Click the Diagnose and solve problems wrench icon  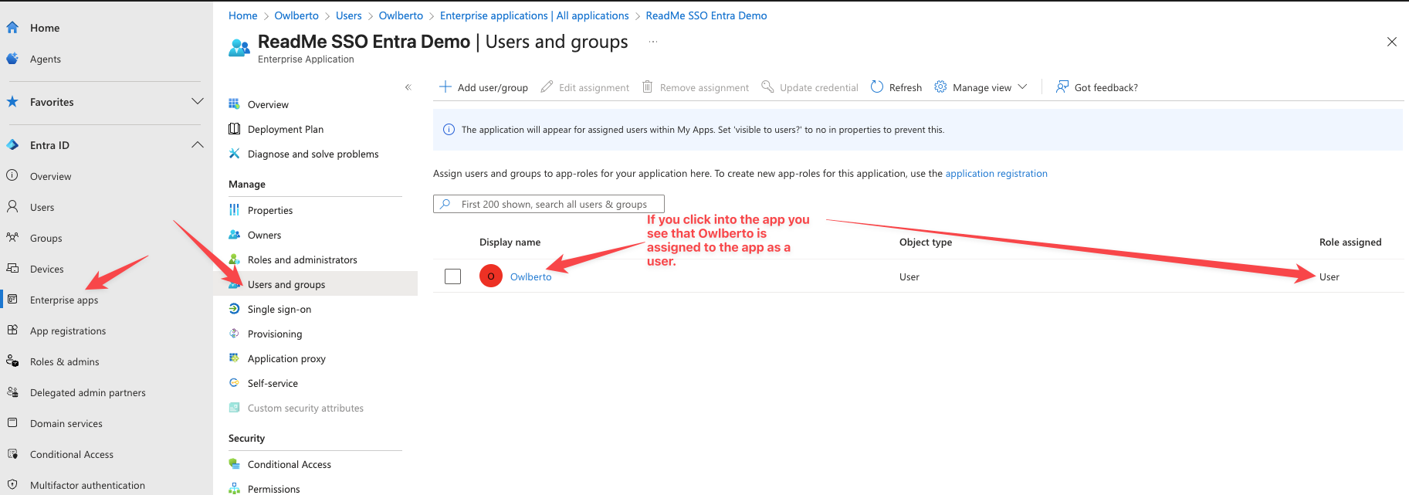point(234,154)
